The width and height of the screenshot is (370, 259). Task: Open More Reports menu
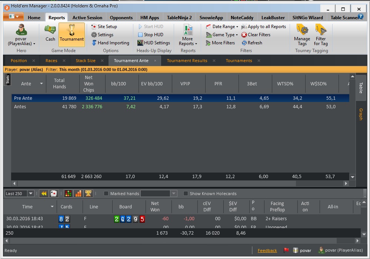pos(188,35)
